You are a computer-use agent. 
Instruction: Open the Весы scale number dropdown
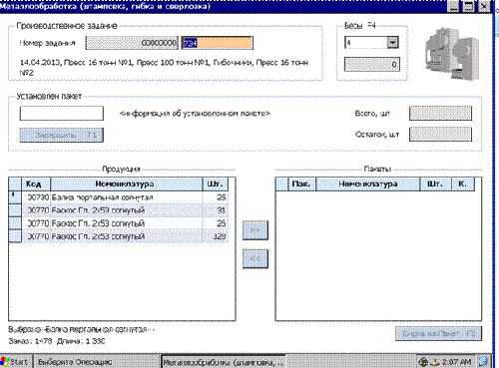(x=392, y=43)
